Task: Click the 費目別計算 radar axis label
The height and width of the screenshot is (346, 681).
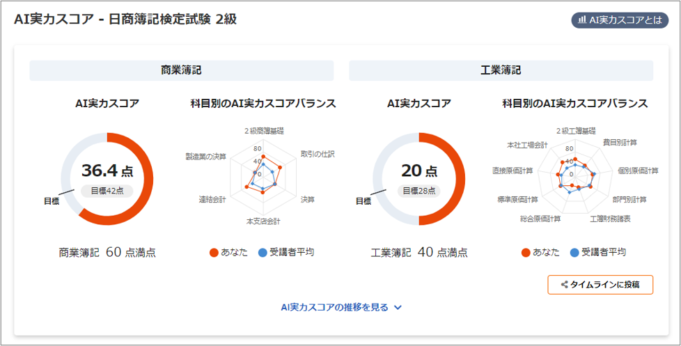Action: [619, 143]
